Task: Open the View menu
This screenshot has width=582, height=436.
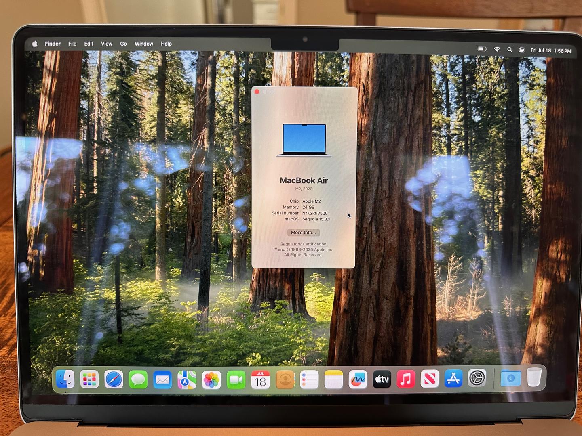Action: [x=107, y=44]
